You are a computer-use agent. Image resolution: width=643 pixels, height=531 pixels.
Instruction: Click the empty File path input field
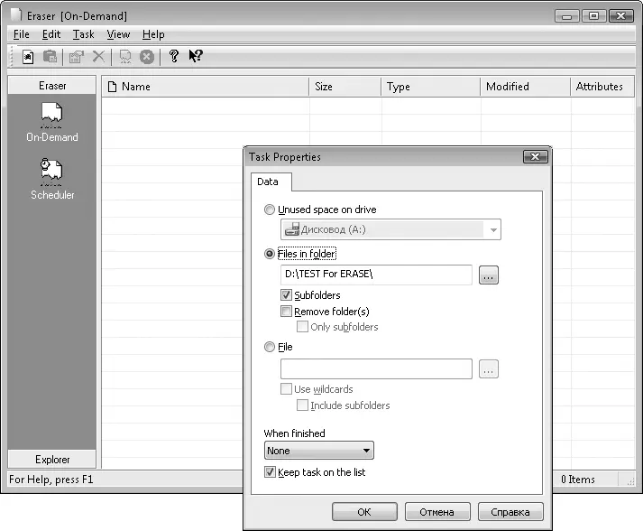(x=376, y=368)
